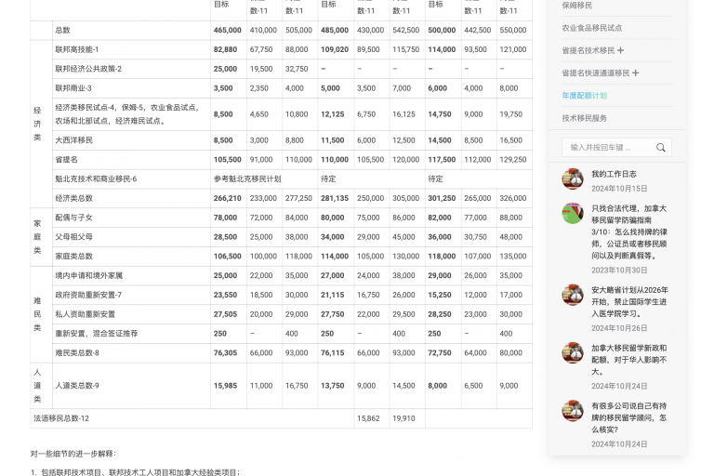The height and width of the screenshot is (476, 714).
Task: Click the search magnifier icon
Action: coord(661,148)
